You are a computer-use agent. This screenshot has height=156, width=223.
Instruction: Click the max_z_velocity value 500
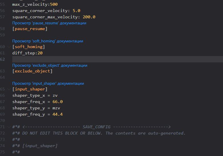point(54,4)
